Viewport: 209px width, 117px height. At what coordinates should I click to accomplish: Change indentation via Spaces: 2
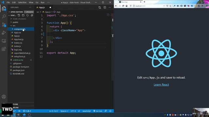64,111
